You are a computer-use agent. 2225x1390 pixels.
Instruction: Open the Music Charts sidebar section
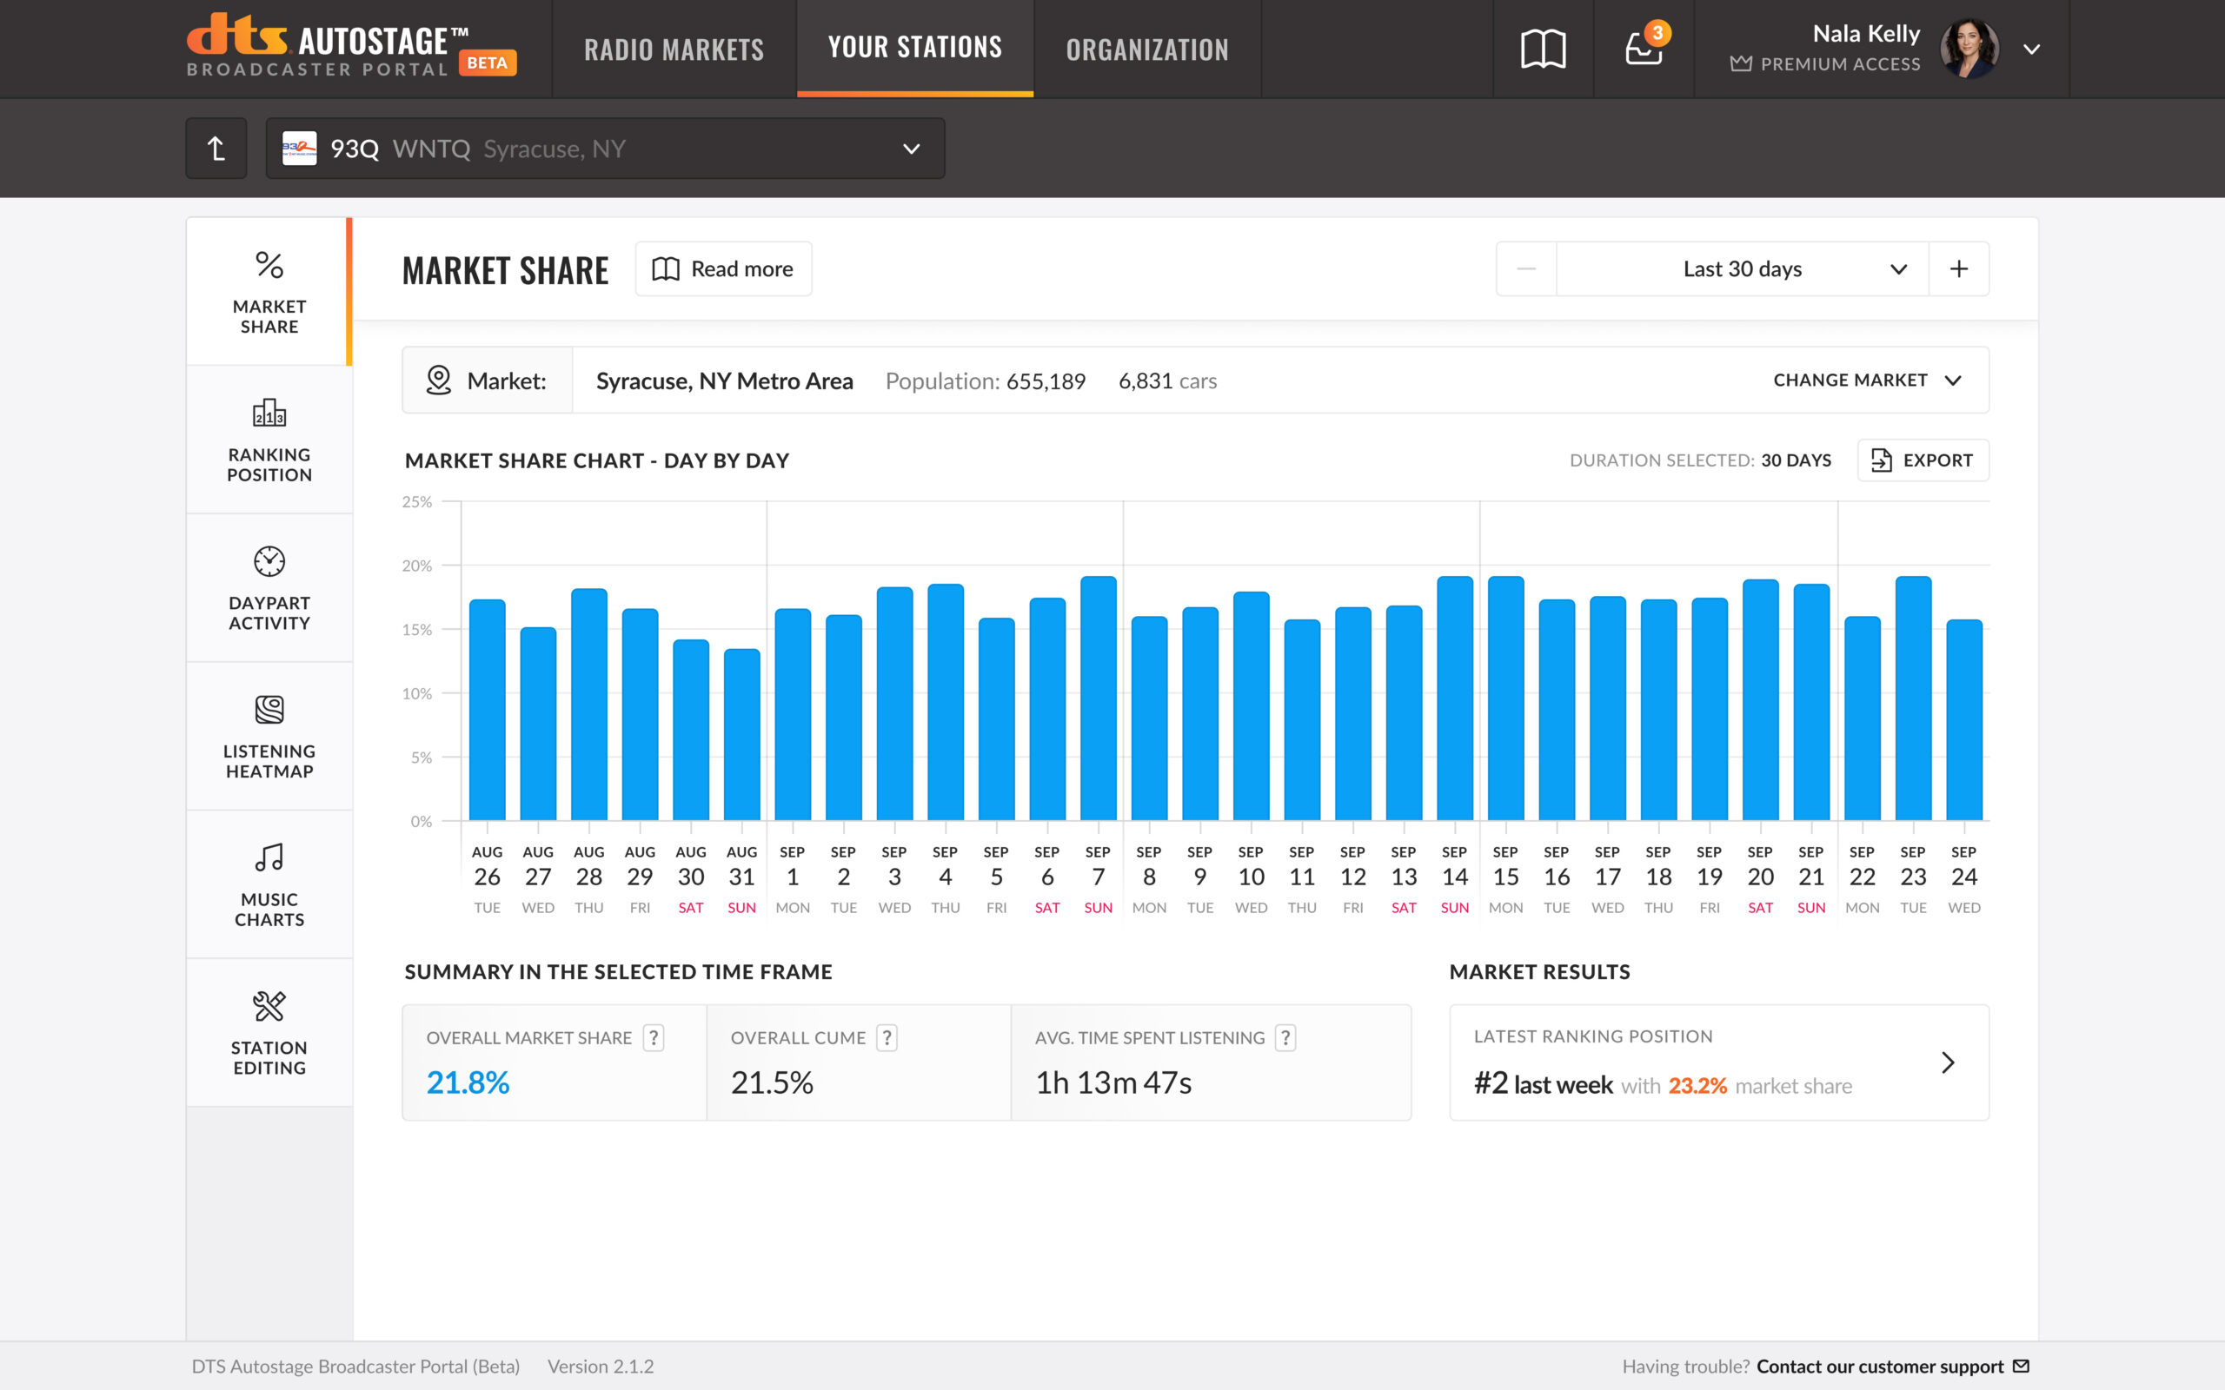(269, 884)
